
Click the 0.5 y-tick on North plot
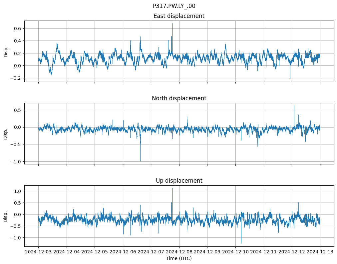(17, 110)
